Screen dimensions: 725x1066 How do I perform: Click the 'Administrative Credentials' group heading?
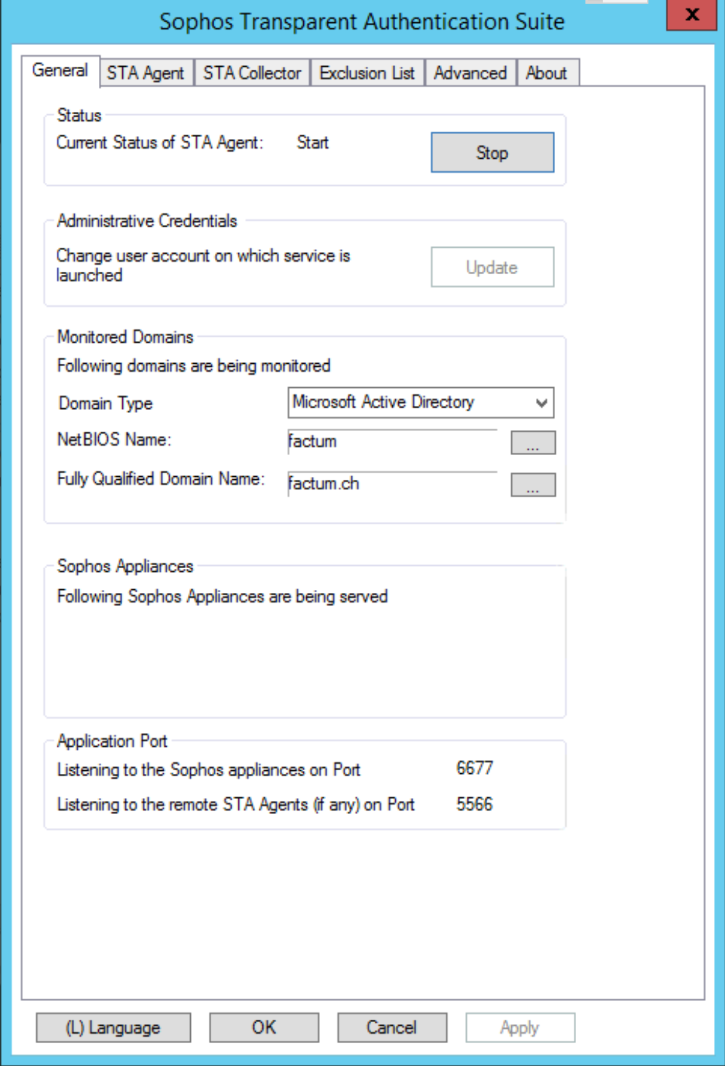[x=147, y=221]
